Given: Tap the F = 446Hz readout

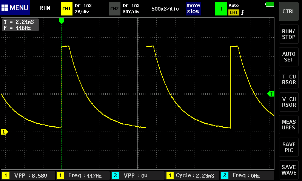Looking at the screenshot, I should click(x=17, y=28).
